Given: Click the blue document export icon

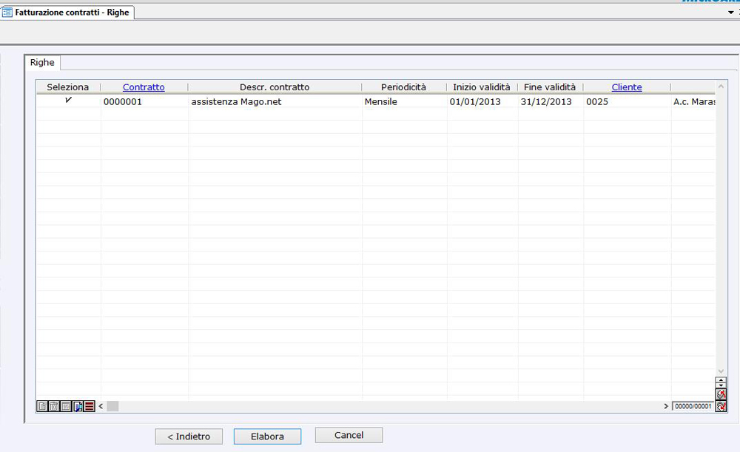Looking at the screenshot, I should [78, 406].
